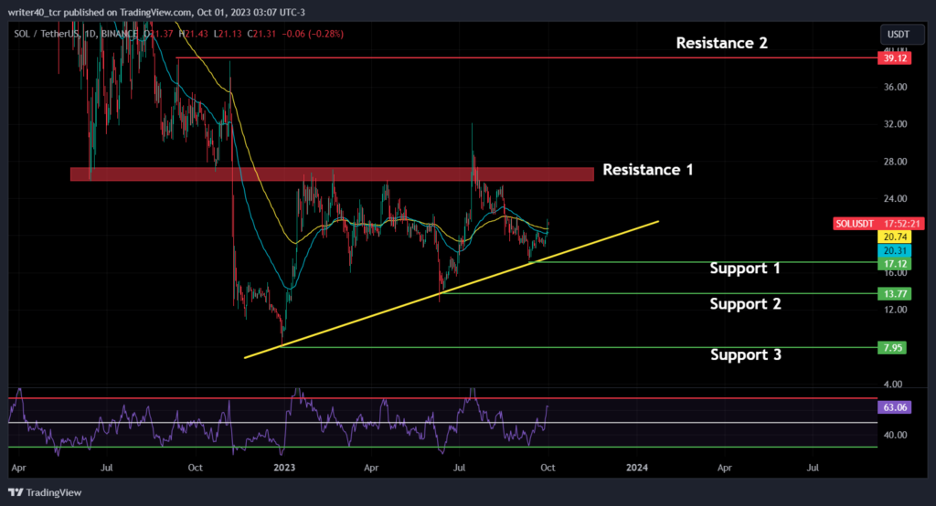Click the green 17.12 support price label

click(x=894, y=264)
